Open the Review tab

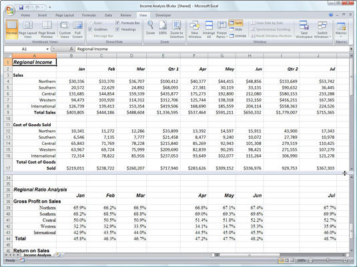[x=125, y=15]
